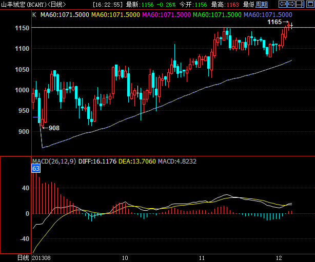Click the 今开:1156 opening price

click(193, 5)
